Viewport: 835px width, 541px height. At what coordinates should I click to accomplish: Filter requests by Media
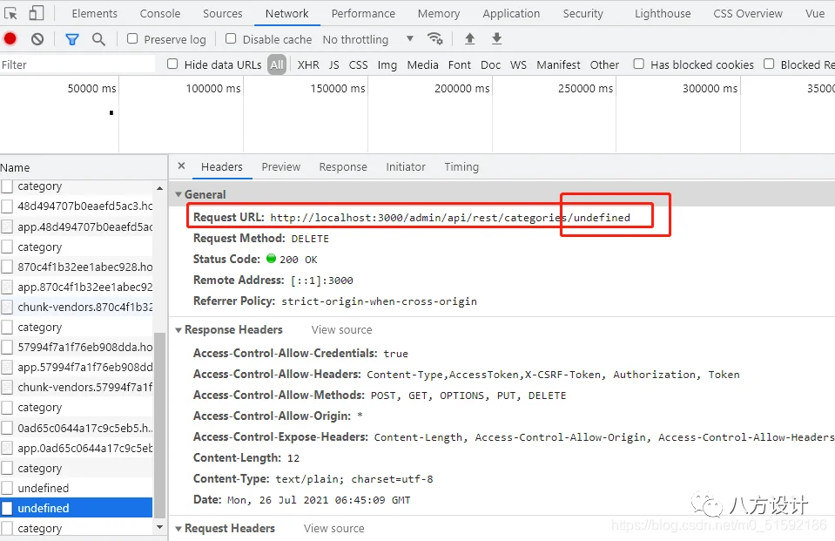coord(423,64)
